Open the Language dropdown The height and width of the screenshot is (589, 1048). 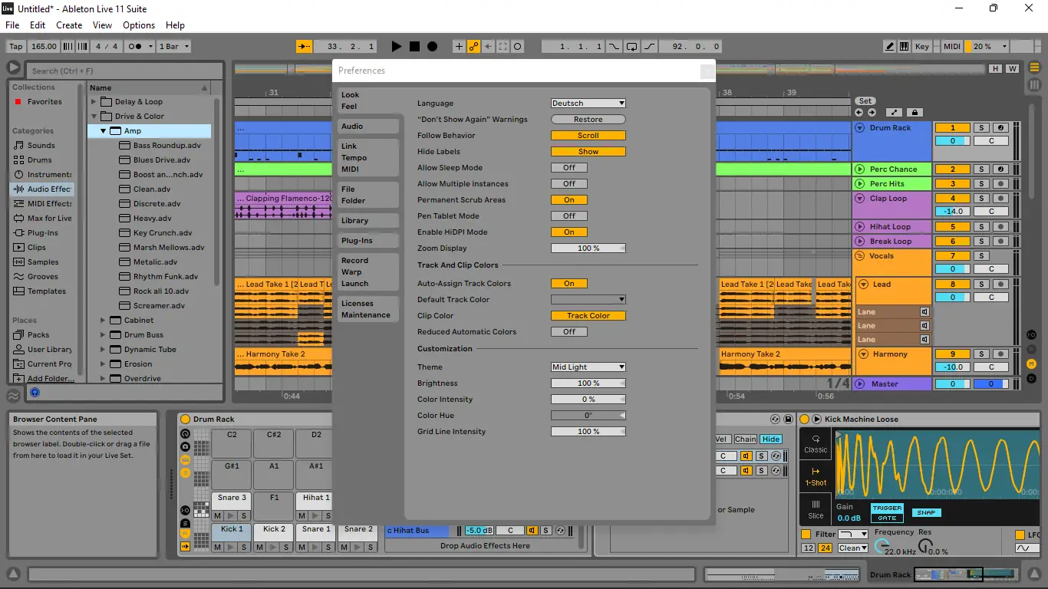(588, 104)
